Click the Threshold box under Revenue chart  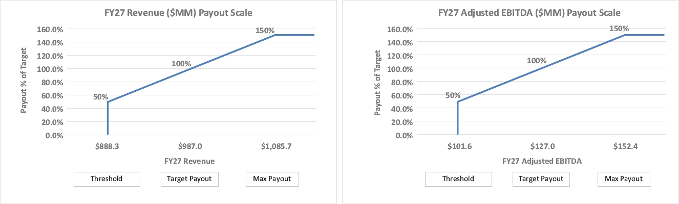point(107,178)
